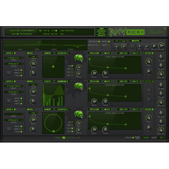Open the 12dB filter slope dropdown
This screenshot has width=169, height=169.
(123, 41)
